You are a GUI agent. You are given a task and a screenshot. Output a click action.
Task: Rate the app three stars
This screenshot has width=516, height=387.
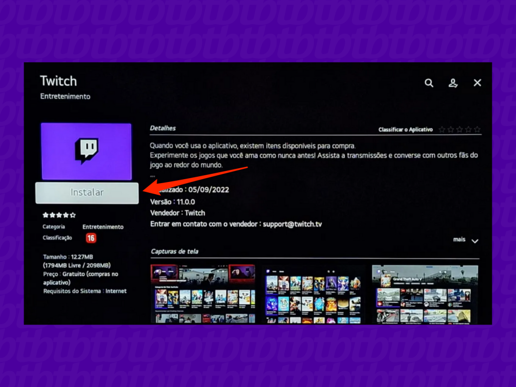(460, 129)
